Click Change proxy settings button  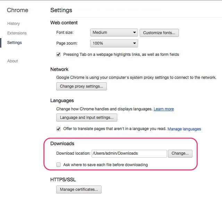82,86
